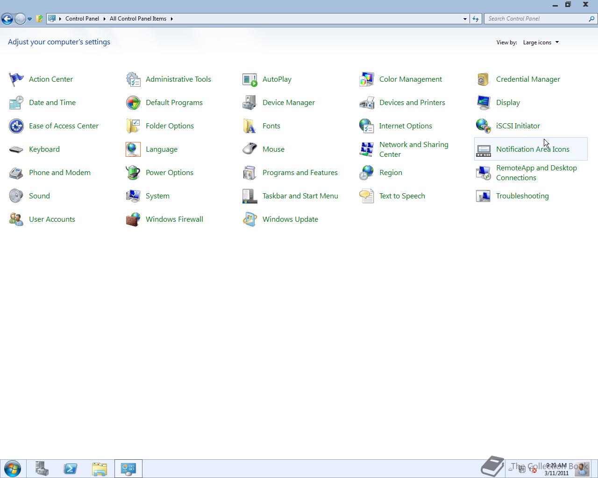Open the Administrative Tools gear icon
The width and height of the screenshot is (598, 478).
coord(133,79)
